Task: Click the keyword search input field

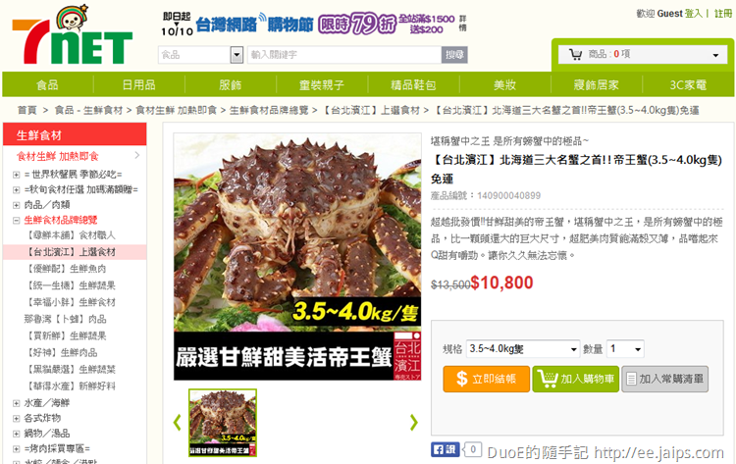Action: click(x=344, y=55)
